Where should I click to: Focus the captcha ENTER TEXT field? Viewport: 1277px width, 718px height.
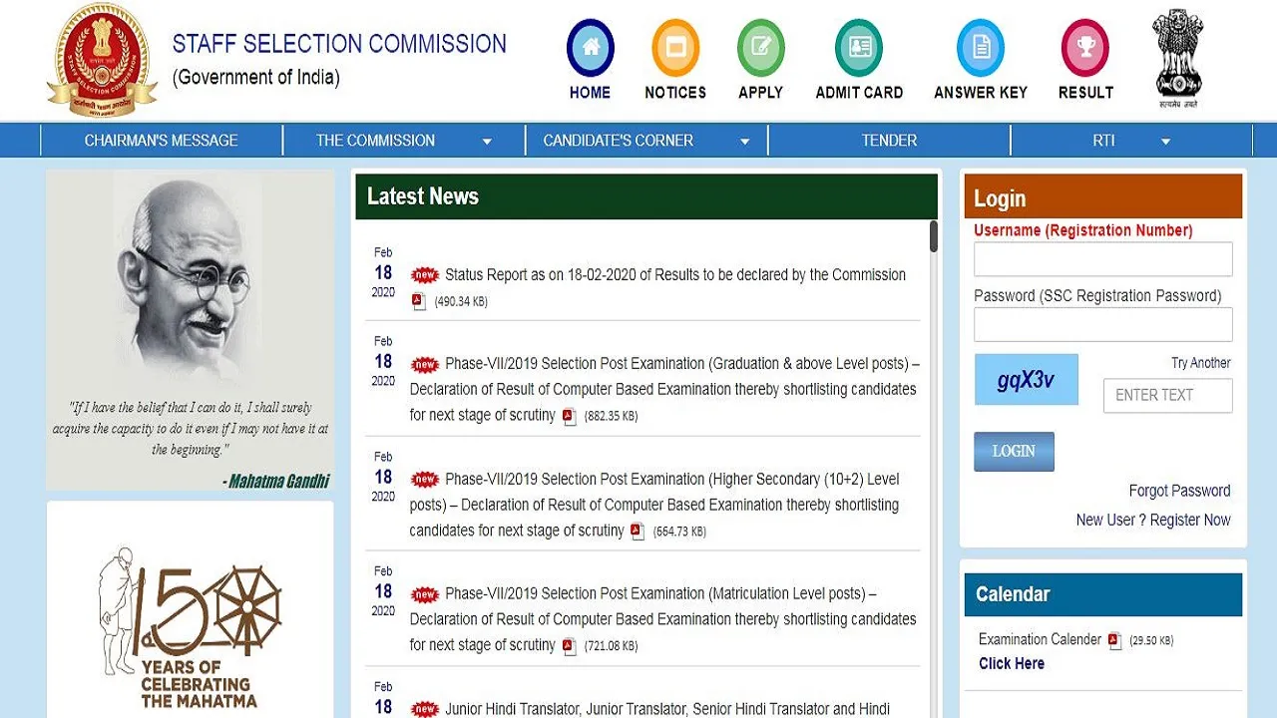tap(1168, 396)
